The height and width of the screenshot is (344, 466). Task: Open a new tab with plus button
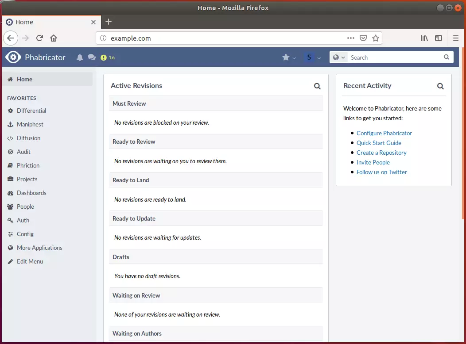click(109, 22)
